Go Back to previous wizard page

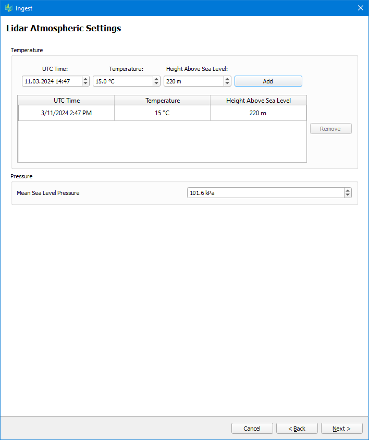click(297, 429)
